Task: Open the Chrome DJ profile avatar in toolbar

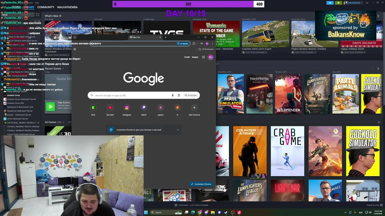Action: click(x=207, y=43)
